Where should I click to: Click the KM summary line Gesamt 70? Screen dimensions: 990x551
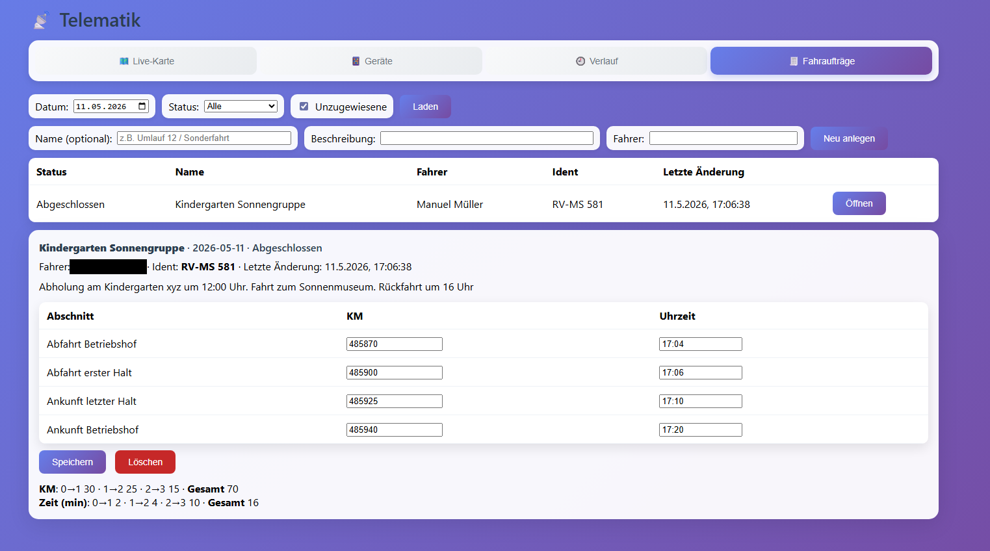click(x=138, y=489)
